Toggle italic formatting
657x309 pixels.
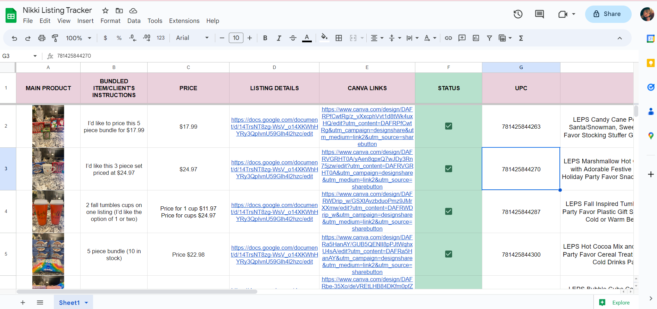(279, 38)
